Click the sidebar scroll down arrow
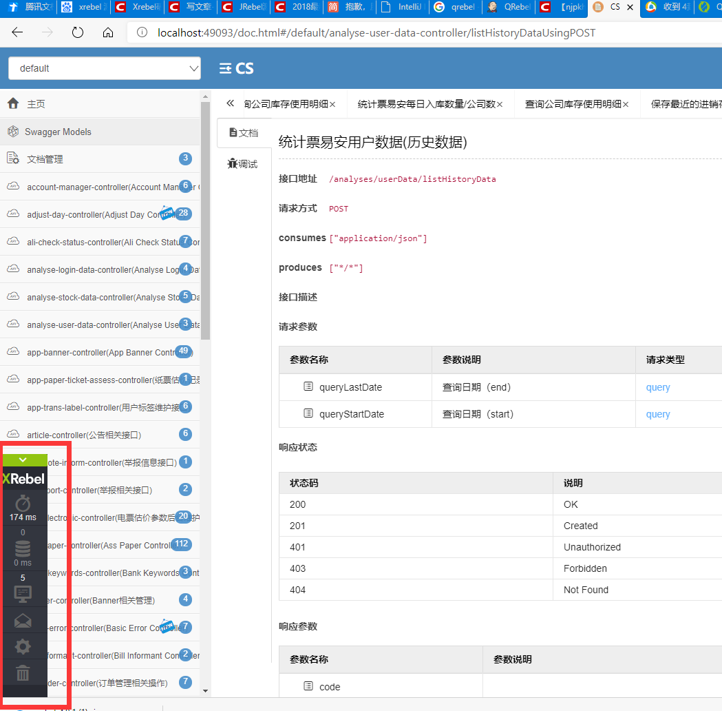 point(205,691)
